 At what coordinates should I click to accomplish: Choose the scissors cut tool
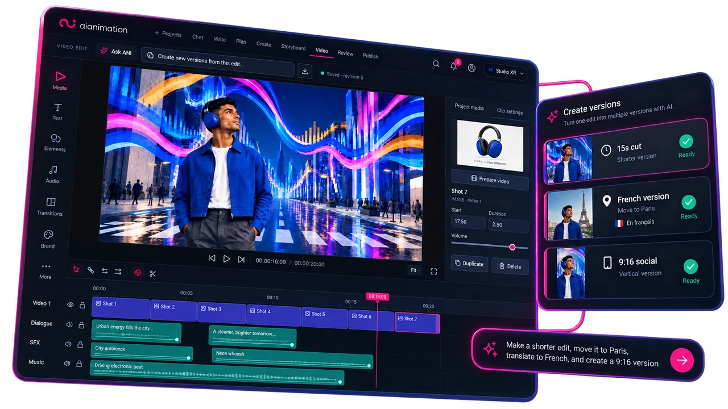pos(153,273)
